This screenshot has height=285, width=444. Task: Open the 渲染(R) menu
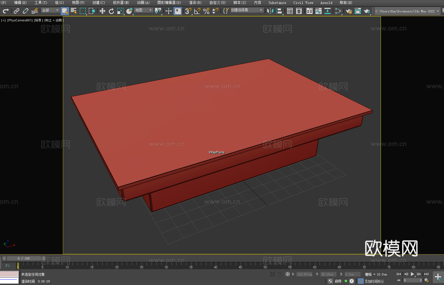click(x=195, y=3)
